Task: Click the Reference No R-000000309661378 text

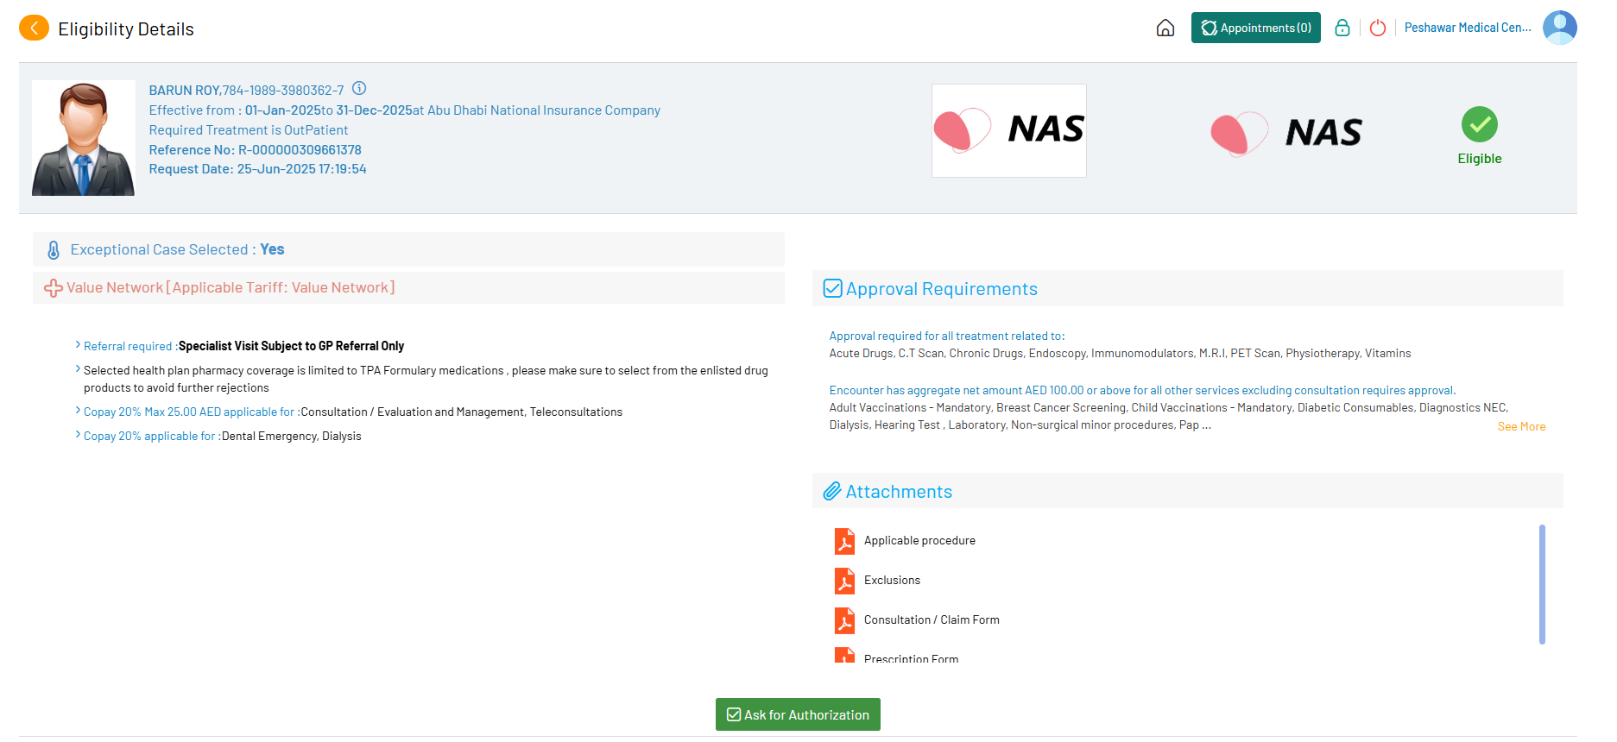Action: (255, 150)
